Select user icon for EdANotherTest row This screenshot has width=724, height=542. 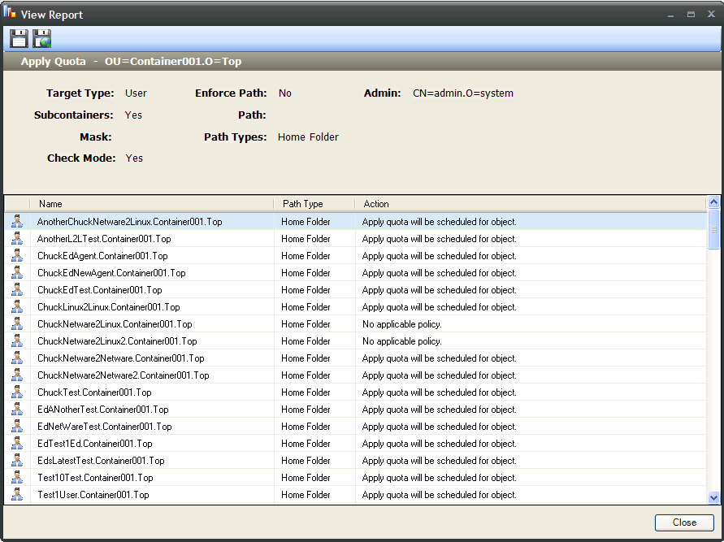pyautogui.click(x=17, y=410)
